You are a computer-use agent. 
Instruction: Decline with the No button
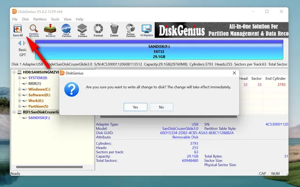[161, 107]
